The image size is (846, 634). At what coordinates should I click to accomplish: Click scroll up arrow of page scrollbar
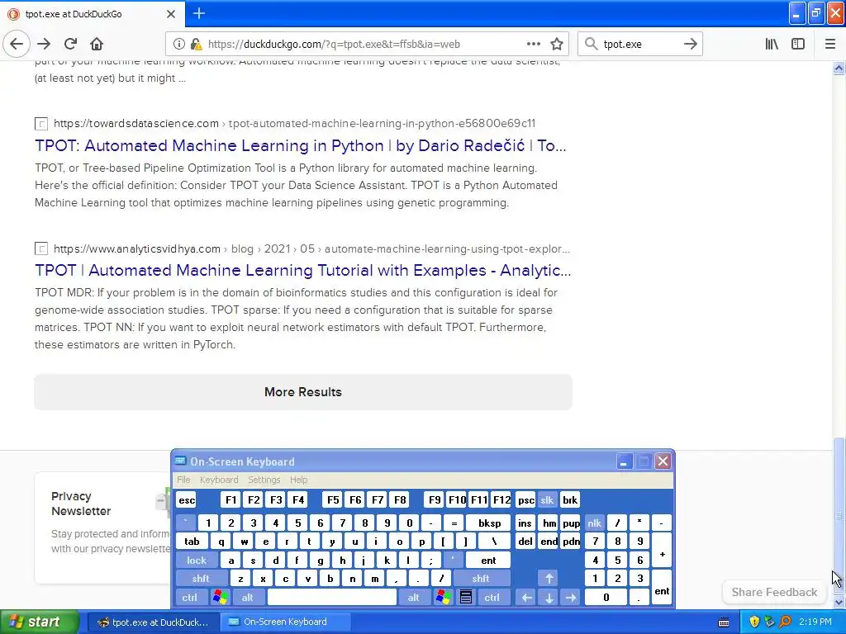[x=839, y=68]
